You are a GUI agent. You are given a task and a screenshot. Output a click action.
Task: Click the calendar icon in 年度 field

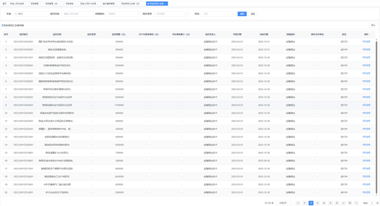[x=16, y=14]
